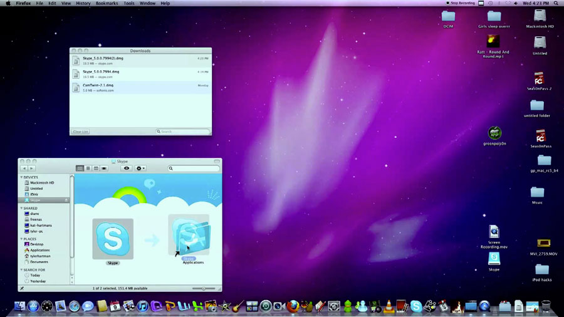564x317 pixels.
Task: Select Yesterday under Search For
Action: (x=38, y=281)
